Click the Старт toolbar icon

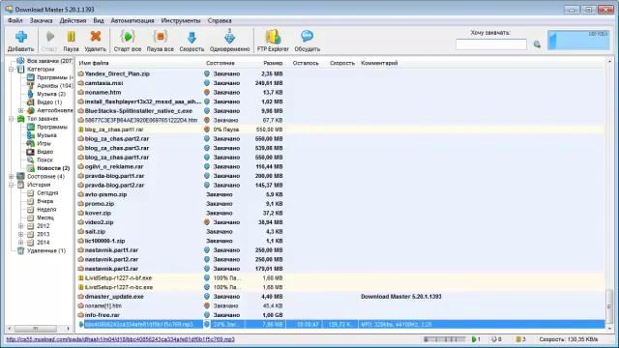[x=49, y=37]
